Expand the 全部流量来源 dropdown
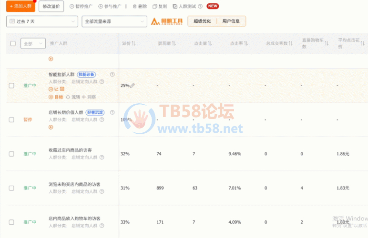The width and height of the screenshot is (368, 238). pos(114,21)
